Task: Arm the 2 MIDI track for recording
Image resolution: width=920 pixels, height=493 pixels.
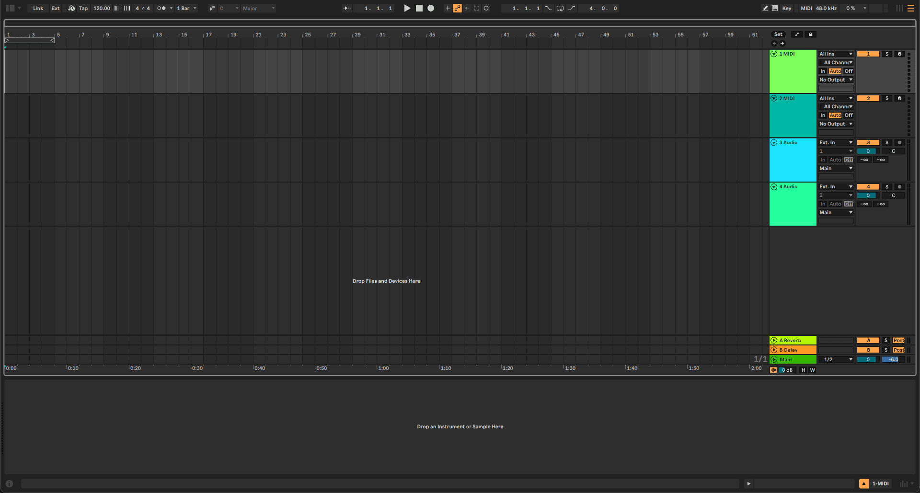Action: pyautogui.click(x=899, y=98)
